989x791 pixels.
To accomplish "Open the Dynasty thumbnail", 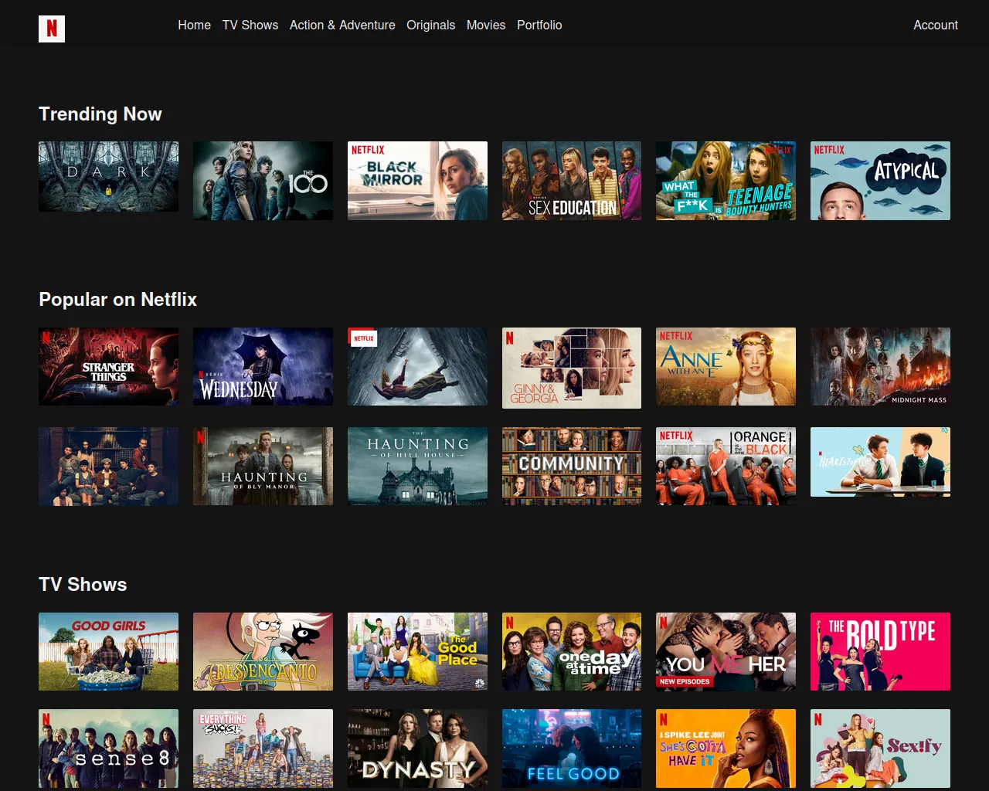I will tap(417, 749).
